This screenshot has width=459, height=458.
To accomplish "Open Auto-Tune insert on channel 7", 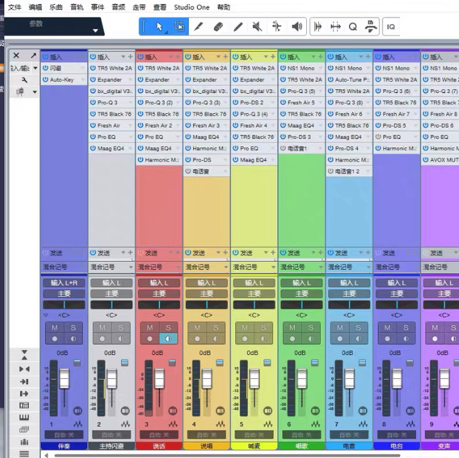I will pyautogui.click(x=352, y=80).
